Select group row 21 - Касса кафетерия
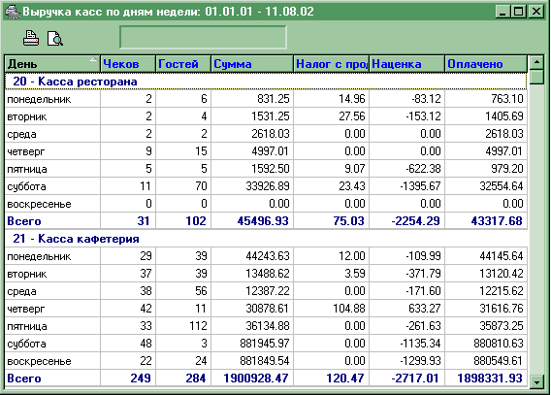 [266, 239]
